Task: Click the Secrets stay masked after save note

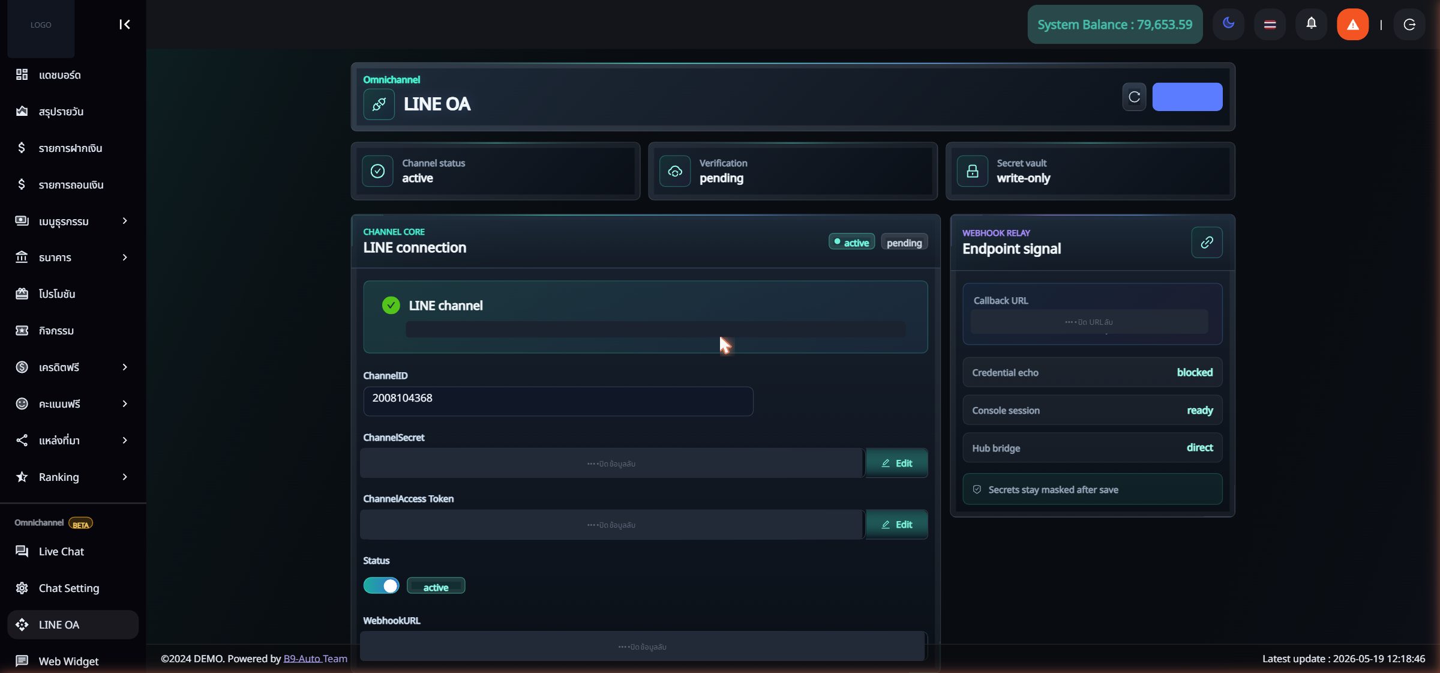Action: coord(1092,489)
